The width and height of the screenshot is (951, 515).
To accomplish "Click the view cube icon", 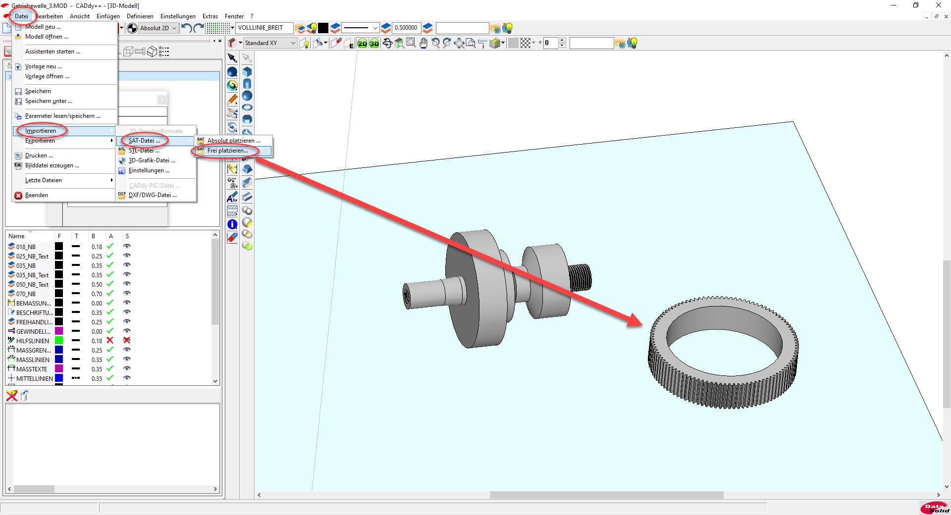I will [x=494, y=43].
